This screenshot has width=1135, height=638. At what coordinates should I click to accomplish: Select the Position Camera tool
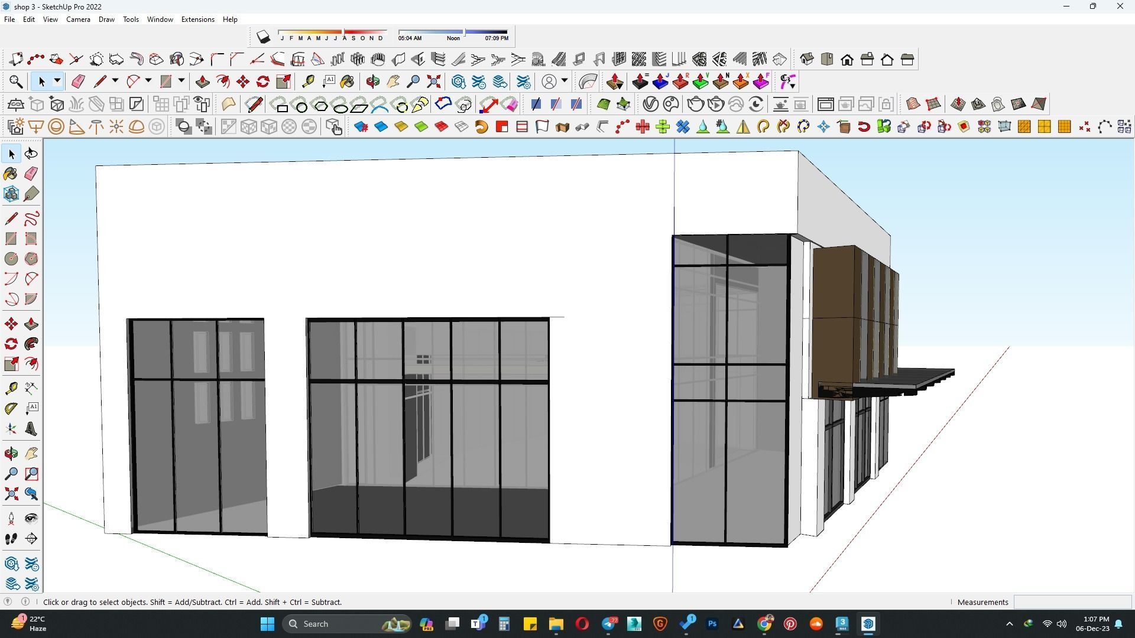coord(11,519)
